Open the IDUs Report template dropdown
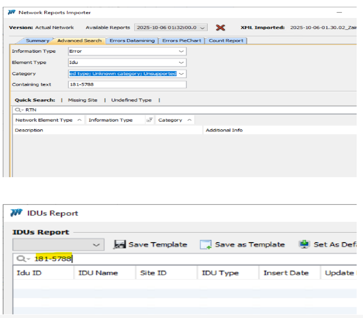This screenshot has width=363, height=318. (x=96, y=245)
